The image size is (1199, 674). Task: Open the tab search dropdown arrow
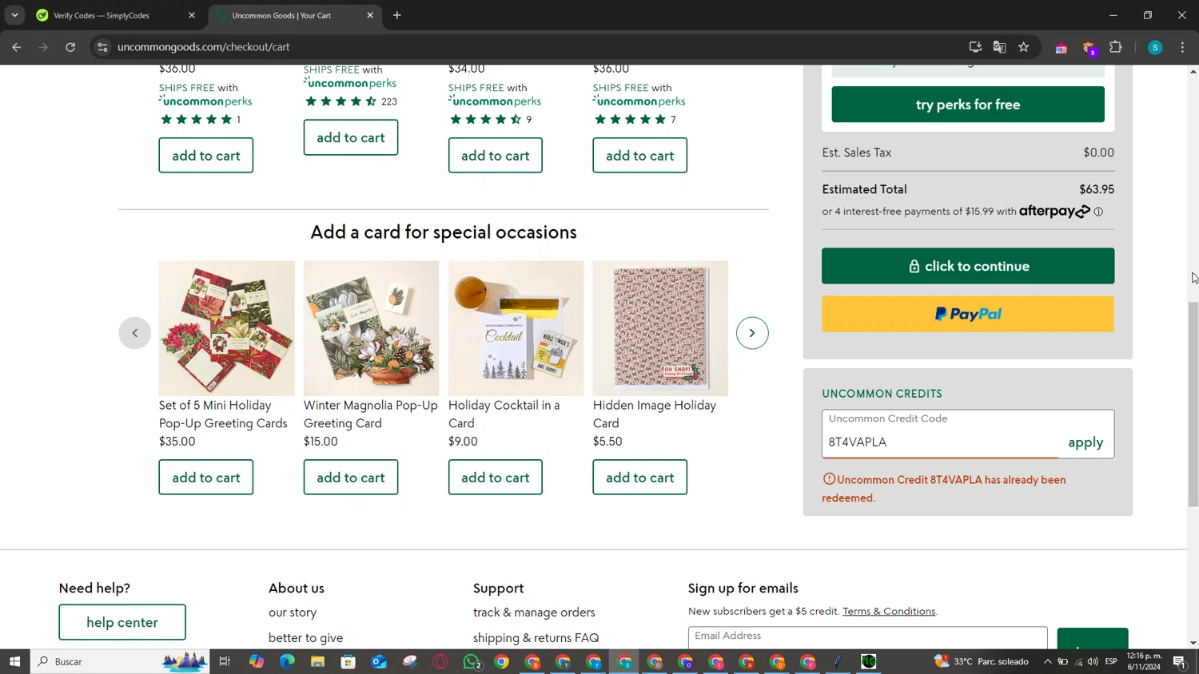(14, 15)
